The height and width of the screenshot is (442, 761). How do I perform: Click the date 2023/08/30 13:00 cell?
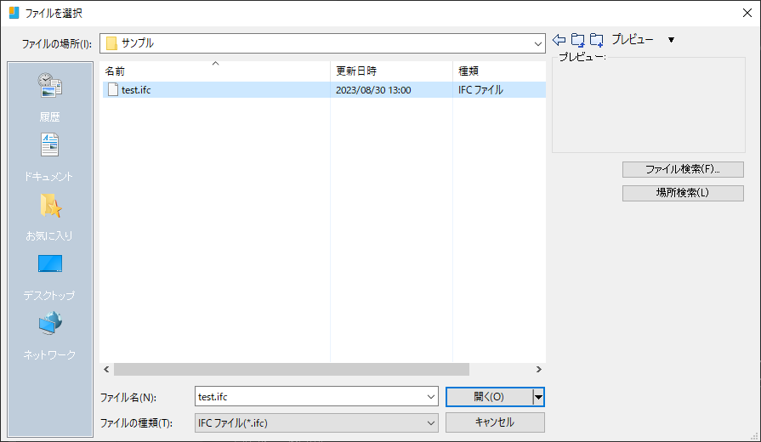[x=373, y=90]
